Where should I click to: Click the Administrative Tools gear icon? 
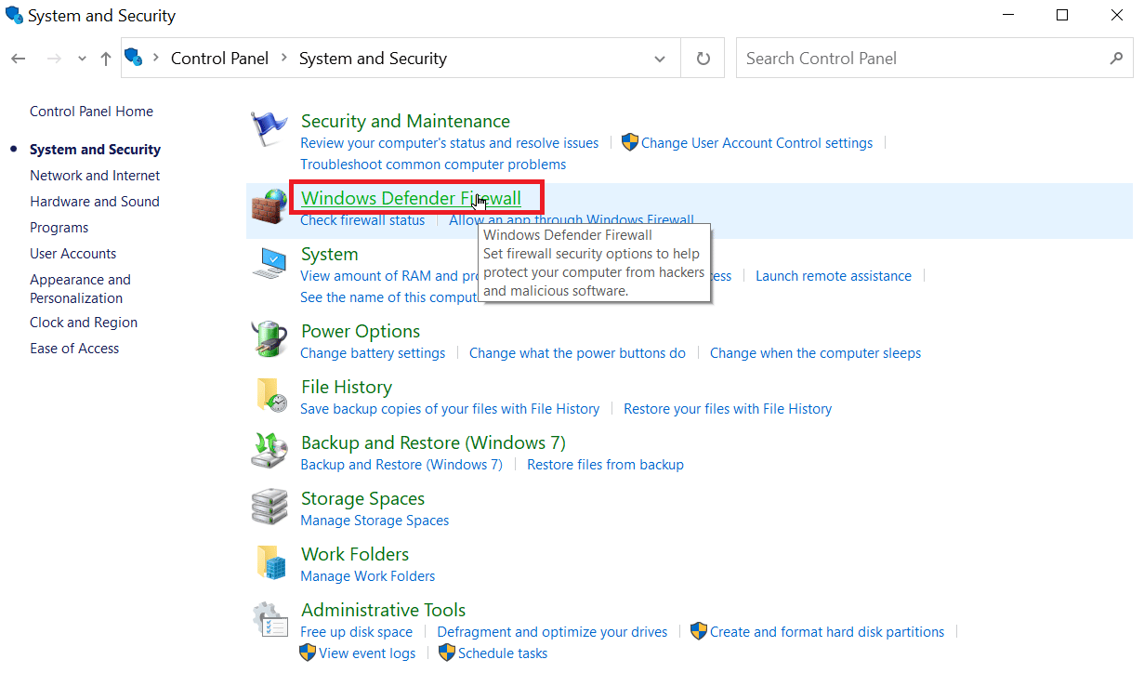point(270,619)
